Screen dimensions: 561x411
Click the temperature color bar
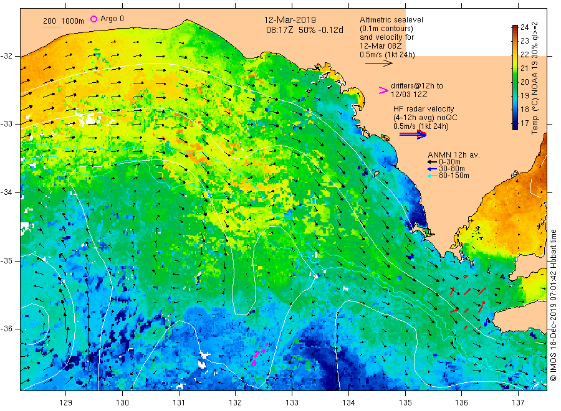pyautogui.click(x=515, y=77)
